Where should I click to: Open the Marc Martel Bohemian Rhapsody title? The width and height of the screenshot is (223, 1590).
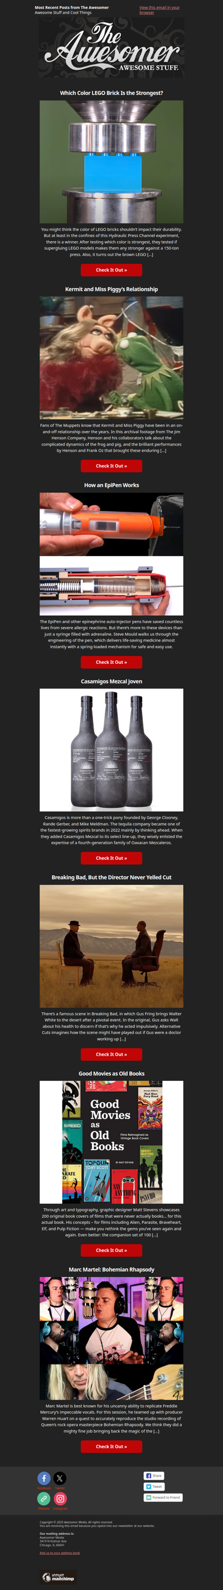click(111, 1270)
